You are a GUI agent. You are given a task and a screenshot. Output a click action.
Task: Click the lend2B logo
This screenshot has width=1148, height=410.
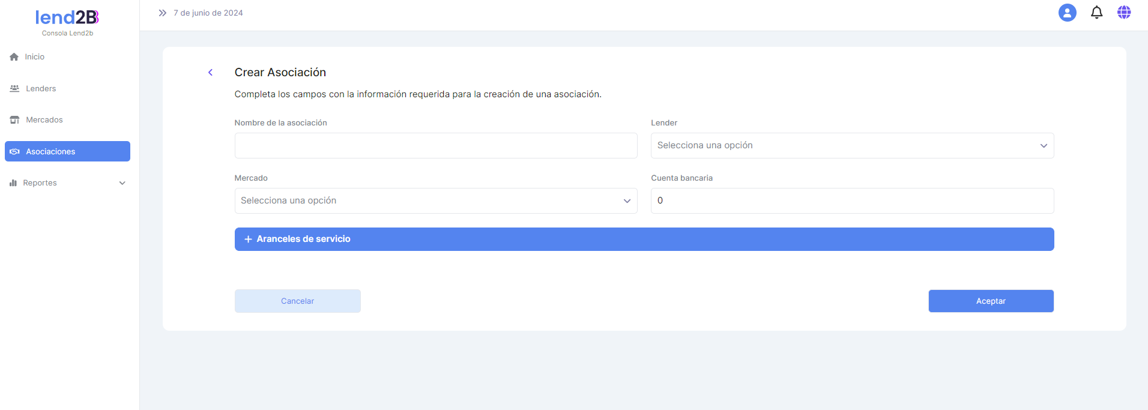[x=67, y=18]
